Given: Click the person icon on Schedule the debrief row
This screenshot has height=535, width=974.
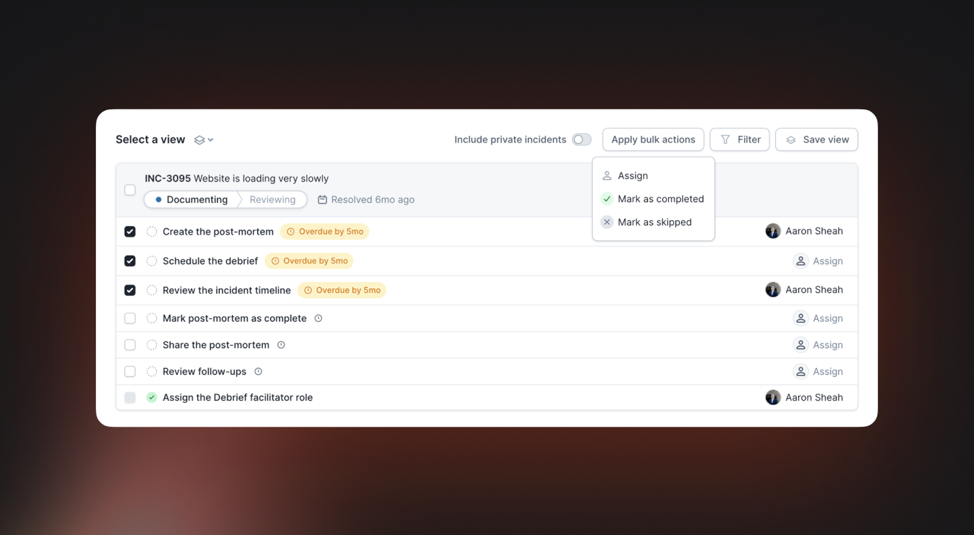Looking at the screenshot, I should tap(801, 261).
